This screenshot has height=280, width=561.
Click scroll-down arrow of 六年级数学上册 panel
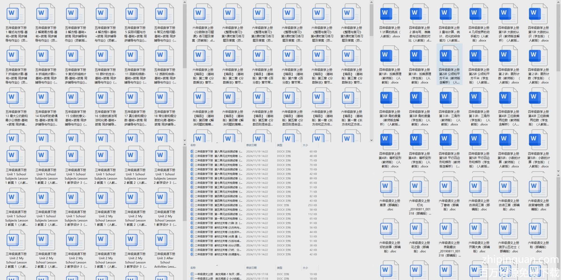pos(371,140)
